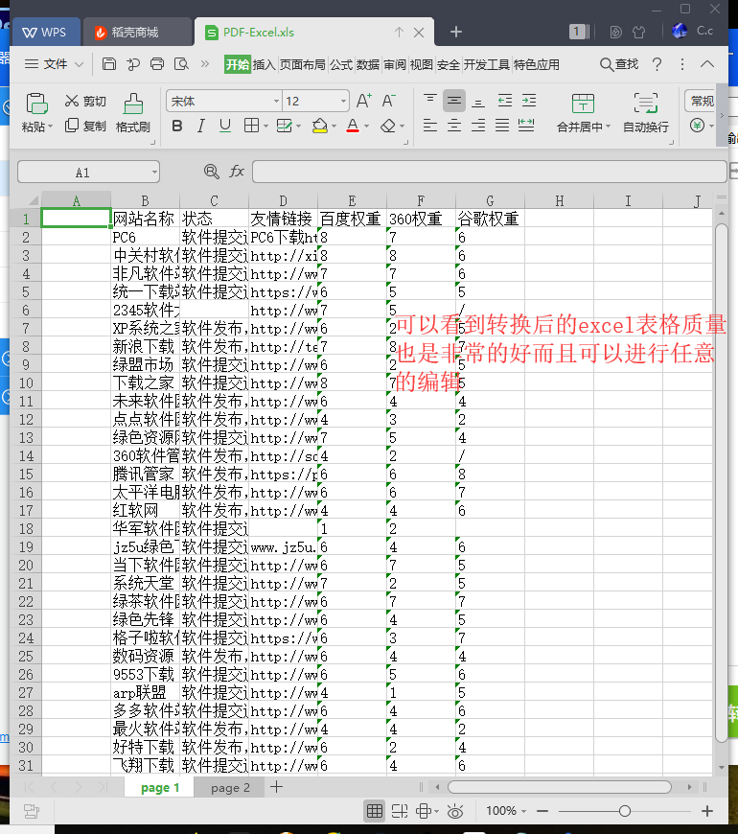Select the Format Painter (格式刷) tool
Screen dimensions: 738x834
coord(133,113)
